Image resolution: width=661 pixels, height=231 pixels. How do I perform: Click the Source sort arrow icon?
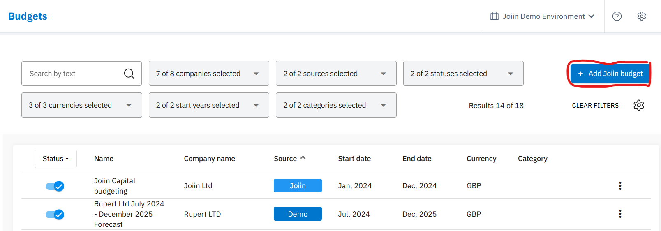pos(303,158)
